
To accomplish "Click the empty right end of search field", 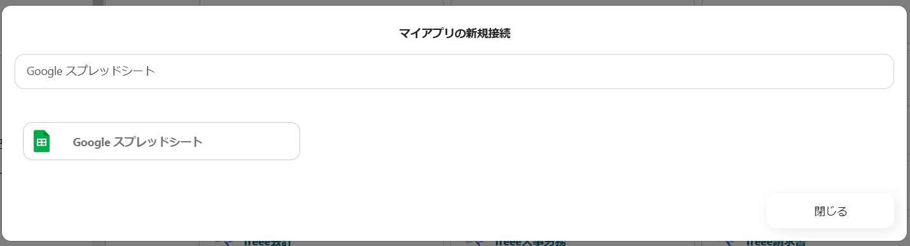I will (827, 71).
